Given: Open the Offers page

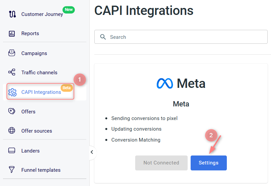Looking at the screenshot, I should point(28,112).
